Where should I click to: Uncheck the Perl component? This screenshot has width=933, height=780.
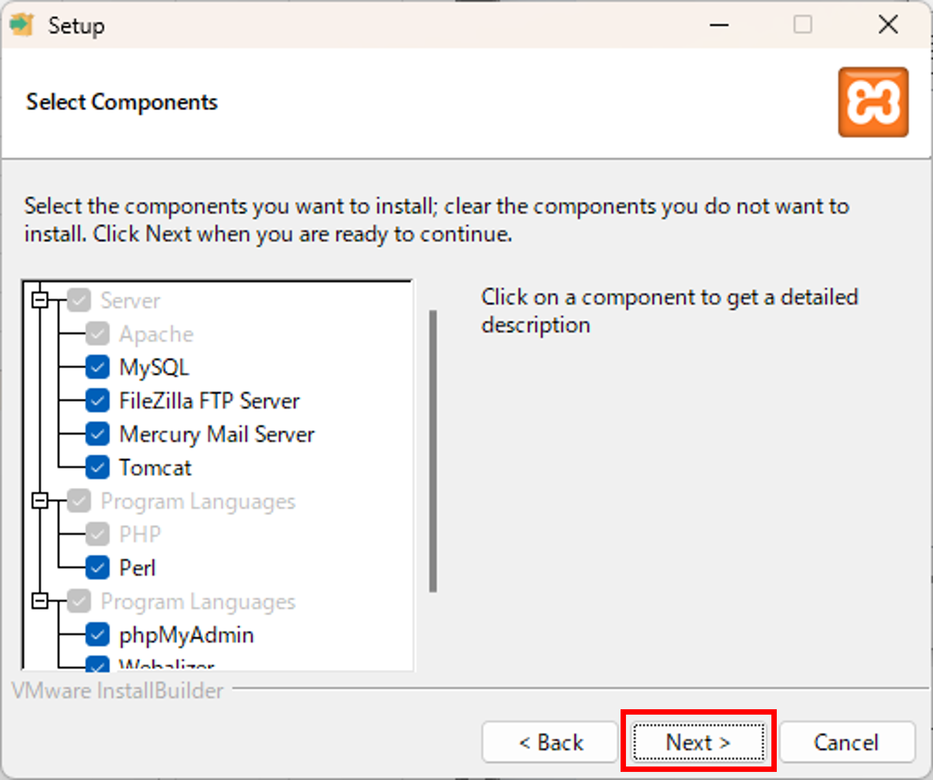97,568
